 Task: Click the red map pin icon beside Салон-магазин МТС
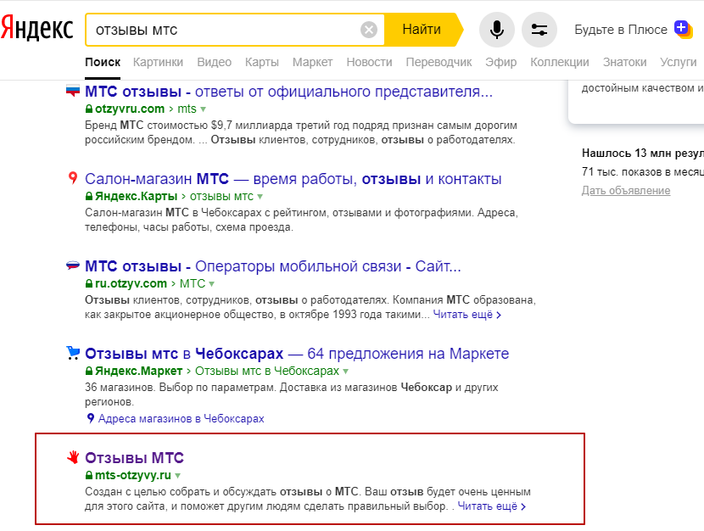pos(73,178)
